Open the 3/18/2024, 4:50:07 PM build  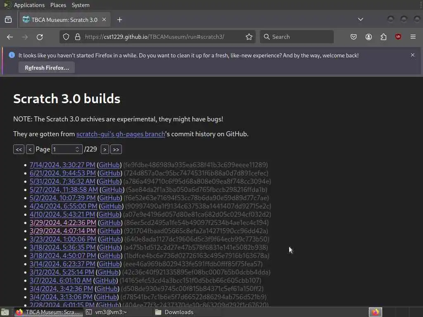(x=63, y=255)
